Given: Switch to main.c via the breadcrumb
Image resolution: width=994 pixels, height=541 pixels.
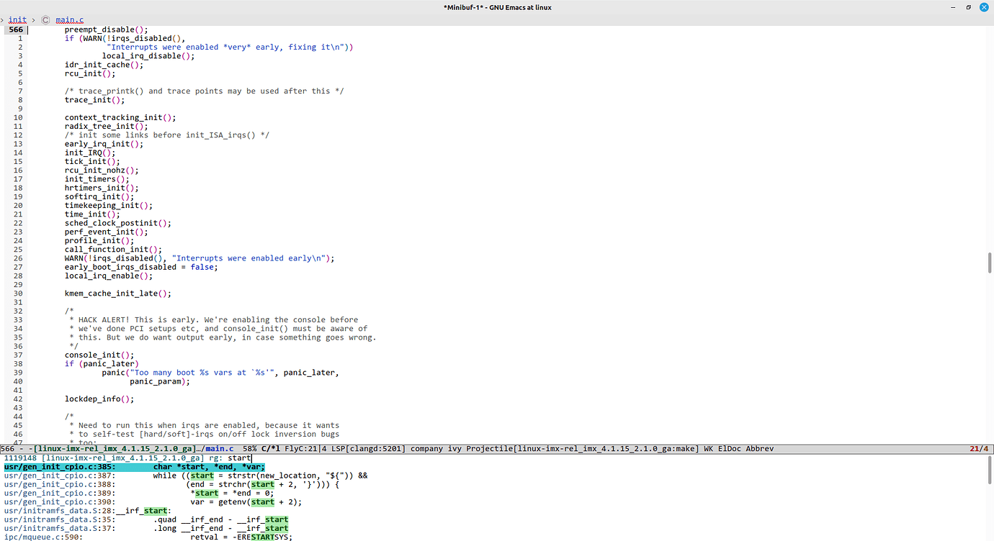Looking at the screenshot, I should 69,19.
